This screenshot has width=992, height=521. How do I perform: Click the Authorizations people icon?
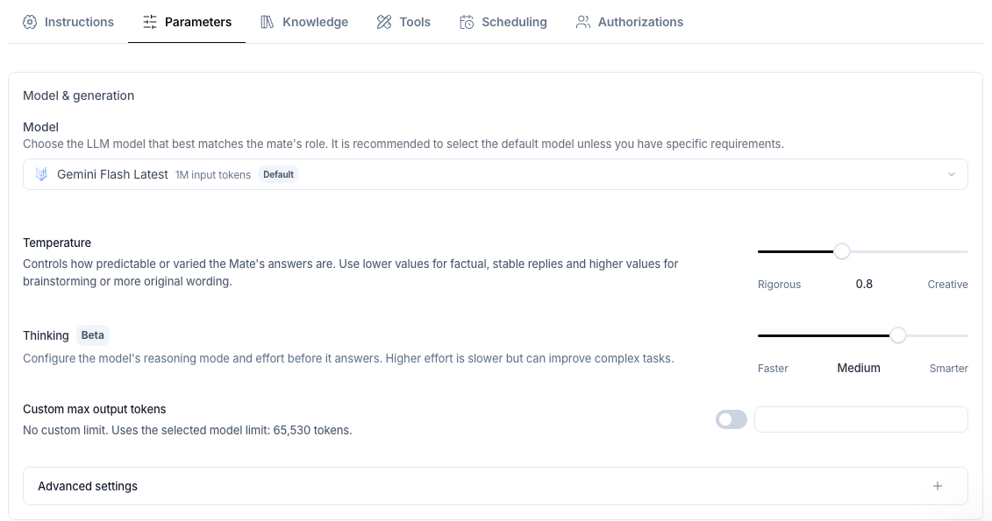[x=582, y=22]
